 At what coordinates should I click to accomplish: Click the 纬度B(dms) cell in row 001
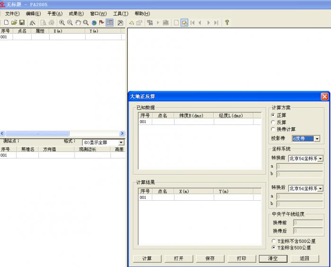pos(194,122)
